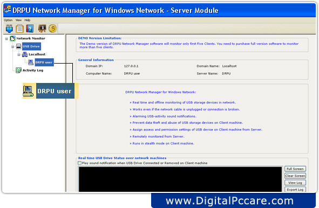Click the DEMO Version Limitation heading
This screenshot has height=208, width=319.
point(100,38)
